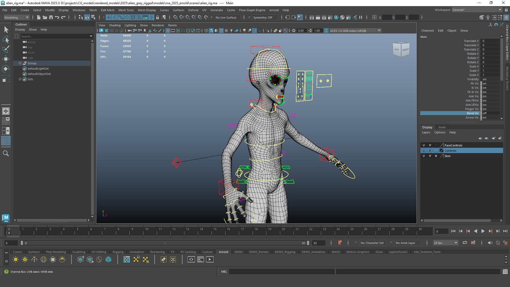Toggle visibility V of FaceControls layer
This screenshot has height=287, width=510.
click(424, 145)
